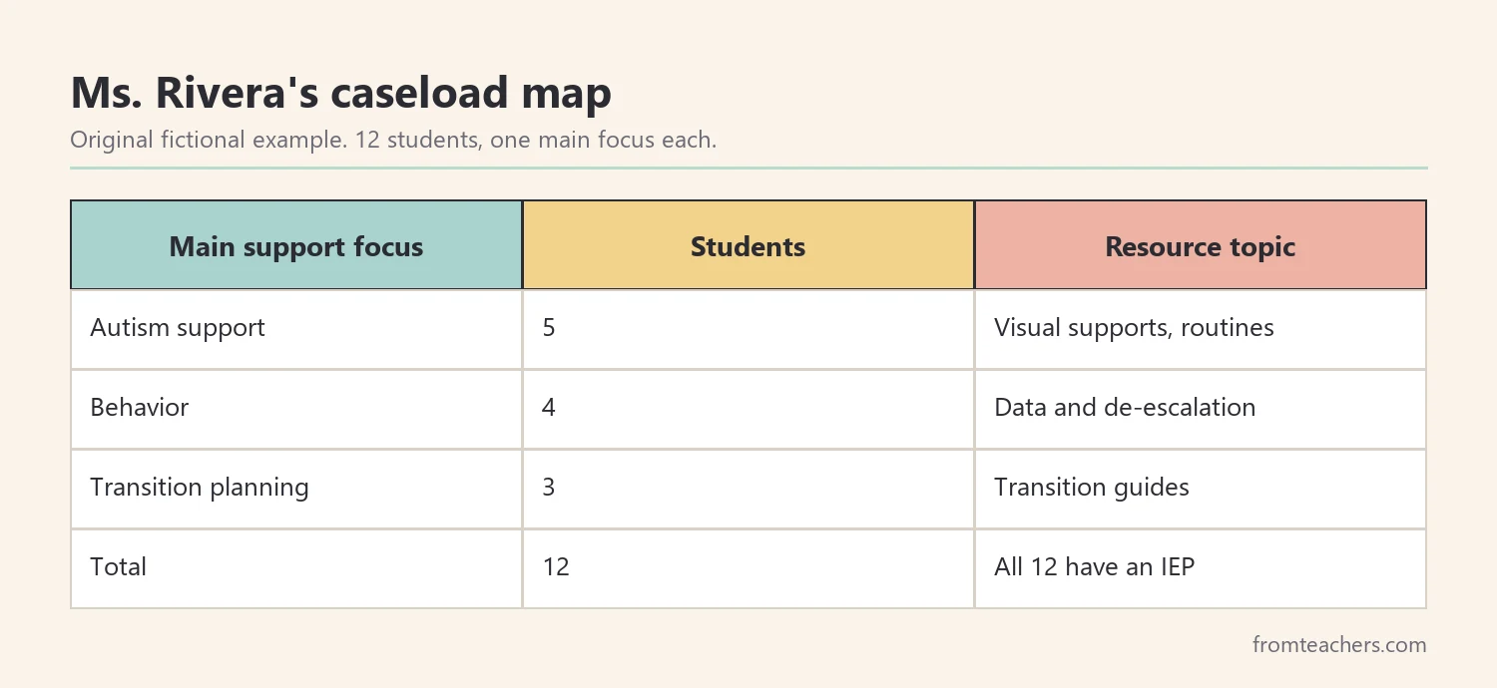Click the title 'Ms. Rivera's caseload map'
1497x688 pixels.
point(340,93)
